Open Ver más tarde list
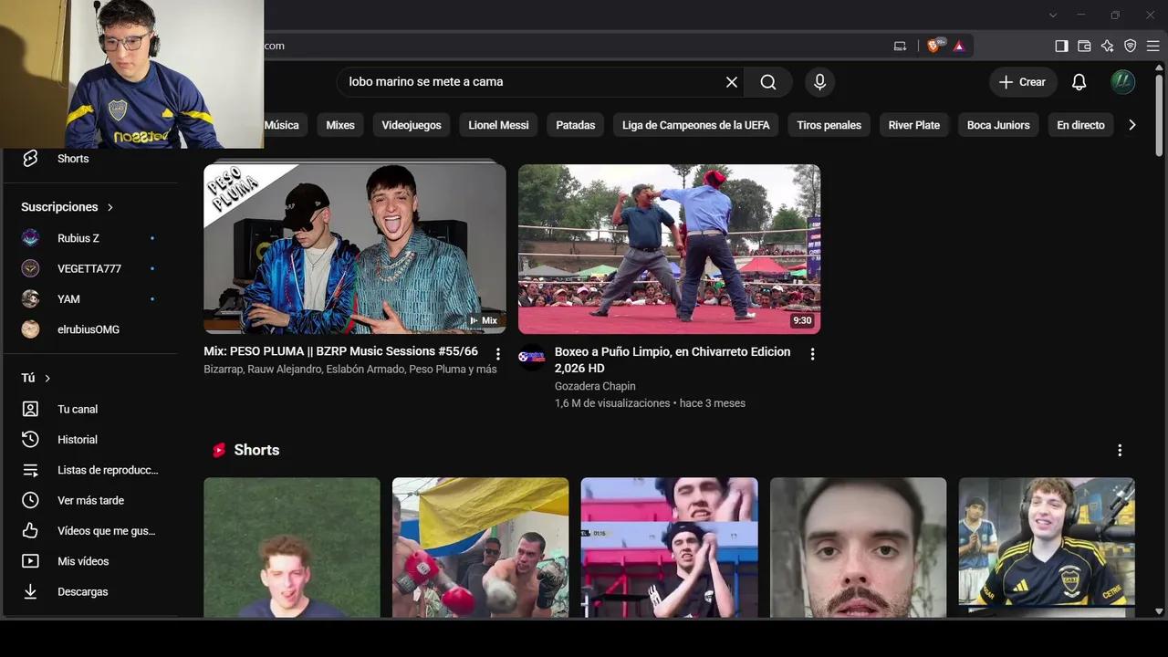 pos(89,500)
